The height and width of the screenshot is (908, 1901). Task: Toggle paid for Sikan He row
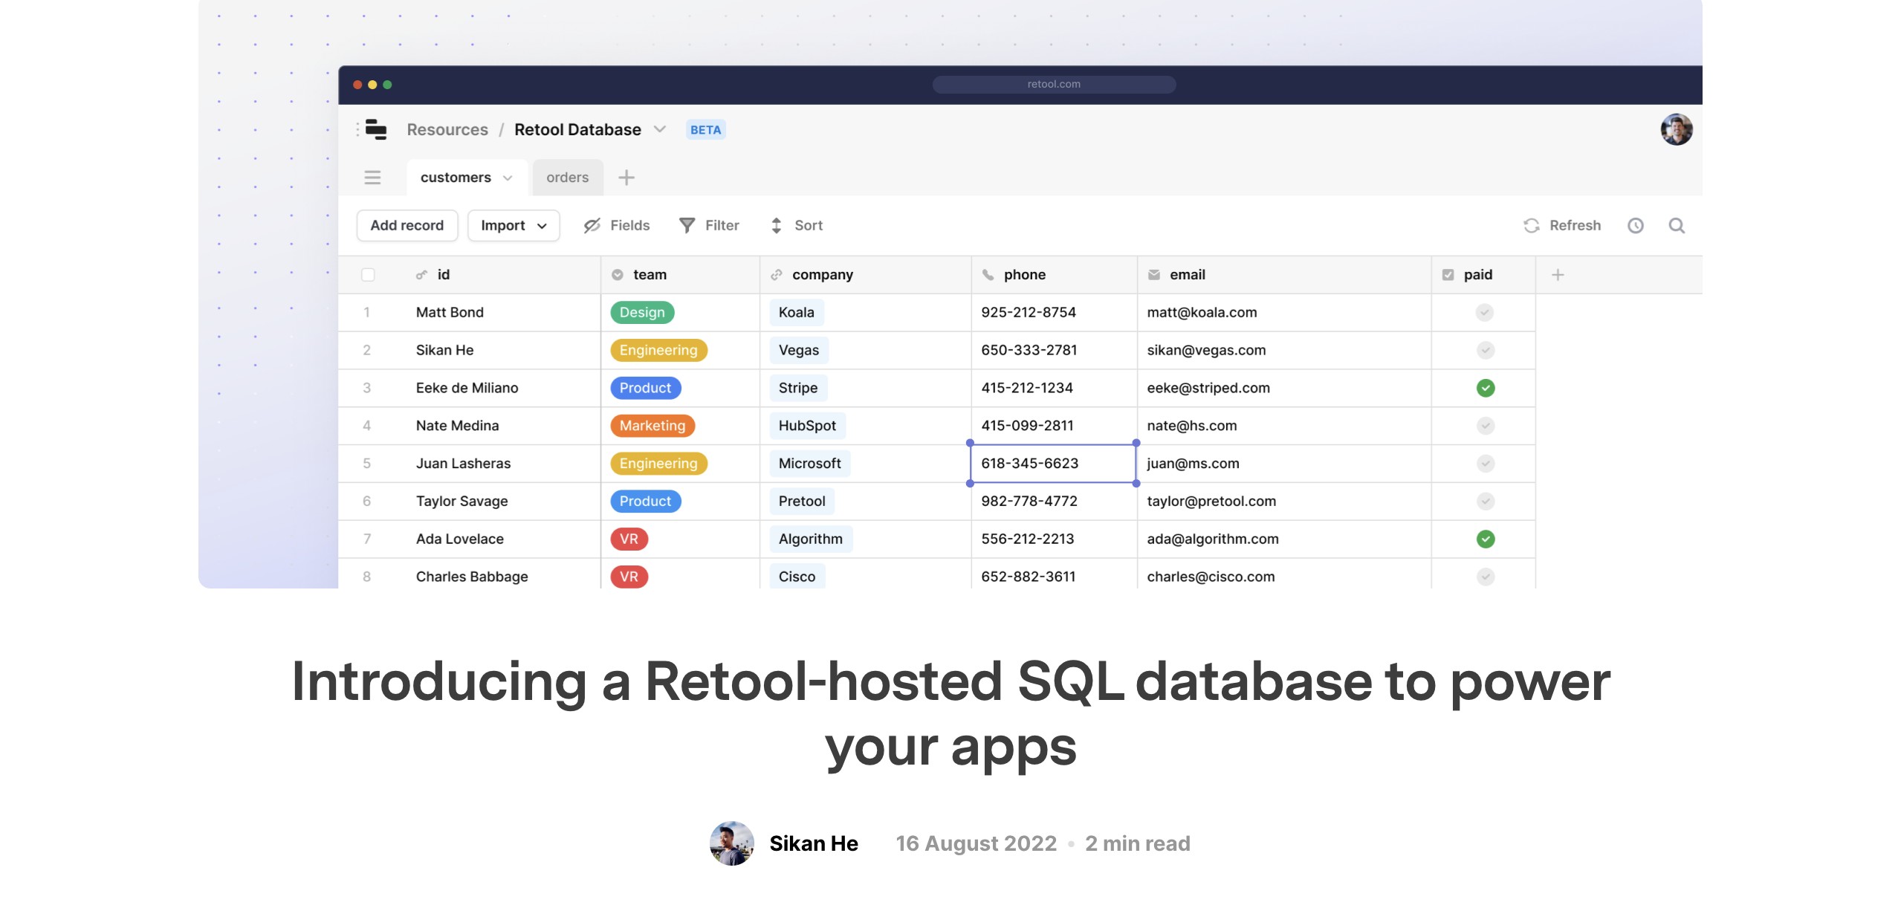[1485, 350]
